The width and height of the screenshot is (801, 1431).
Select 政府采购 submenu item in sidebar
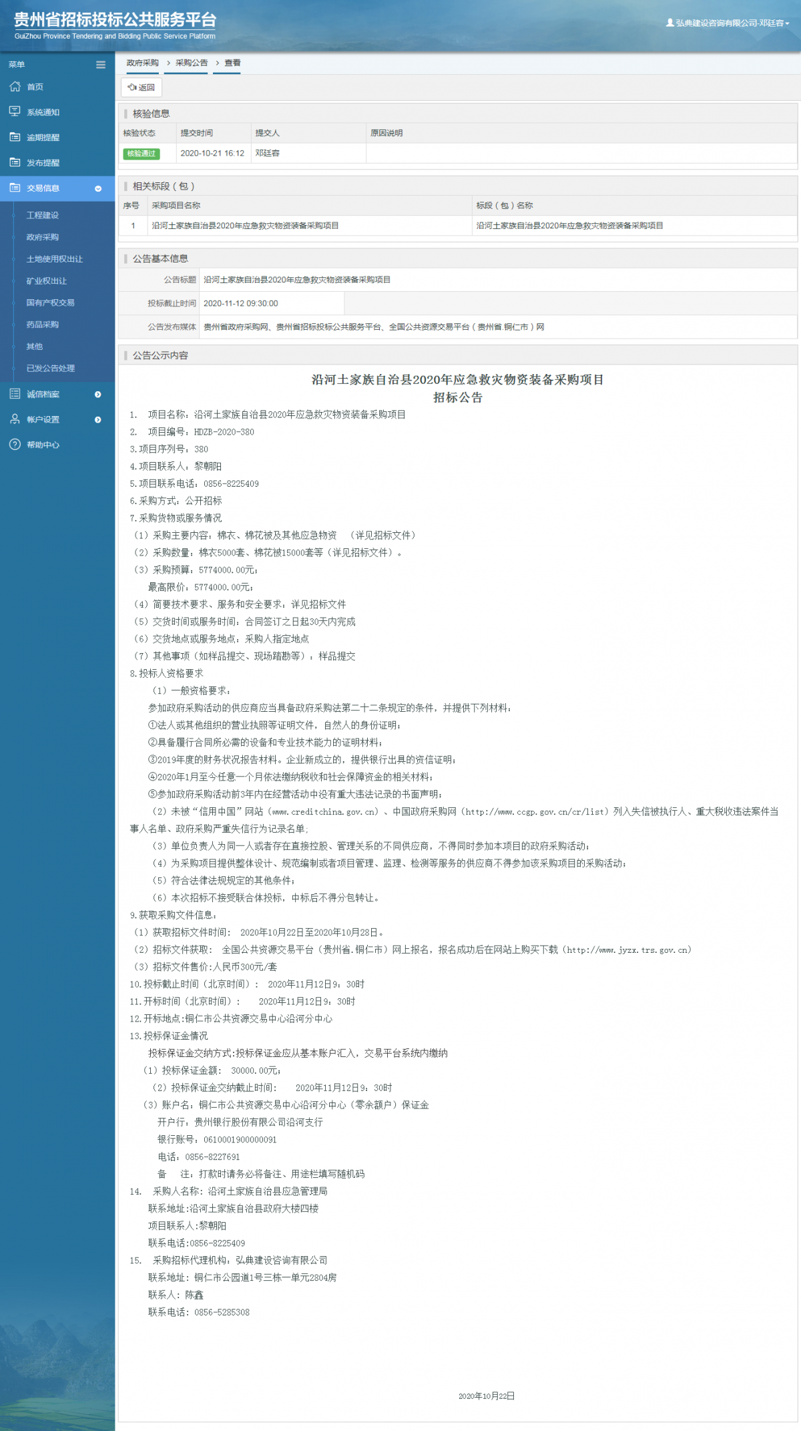(43, 237)
